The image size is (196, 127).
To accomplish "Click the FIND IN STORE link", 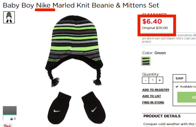I will pos(153,102).
